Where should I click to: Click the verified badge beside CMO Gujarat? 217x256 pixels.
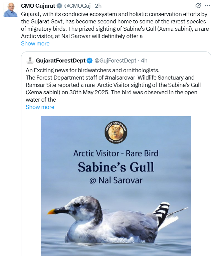[x=59, y=6]
